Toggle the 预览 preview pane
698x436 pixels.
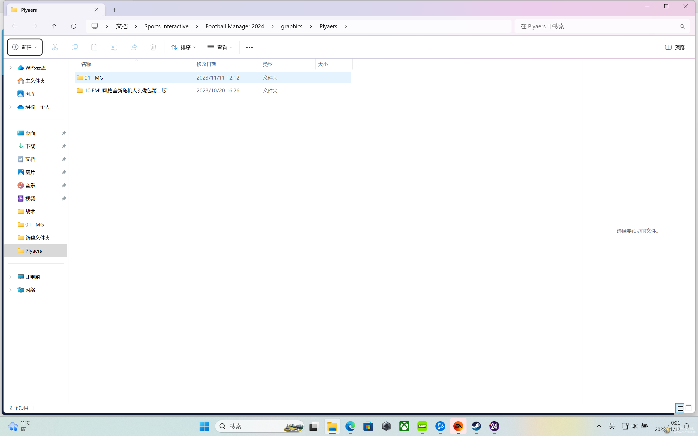pos(674,47)
